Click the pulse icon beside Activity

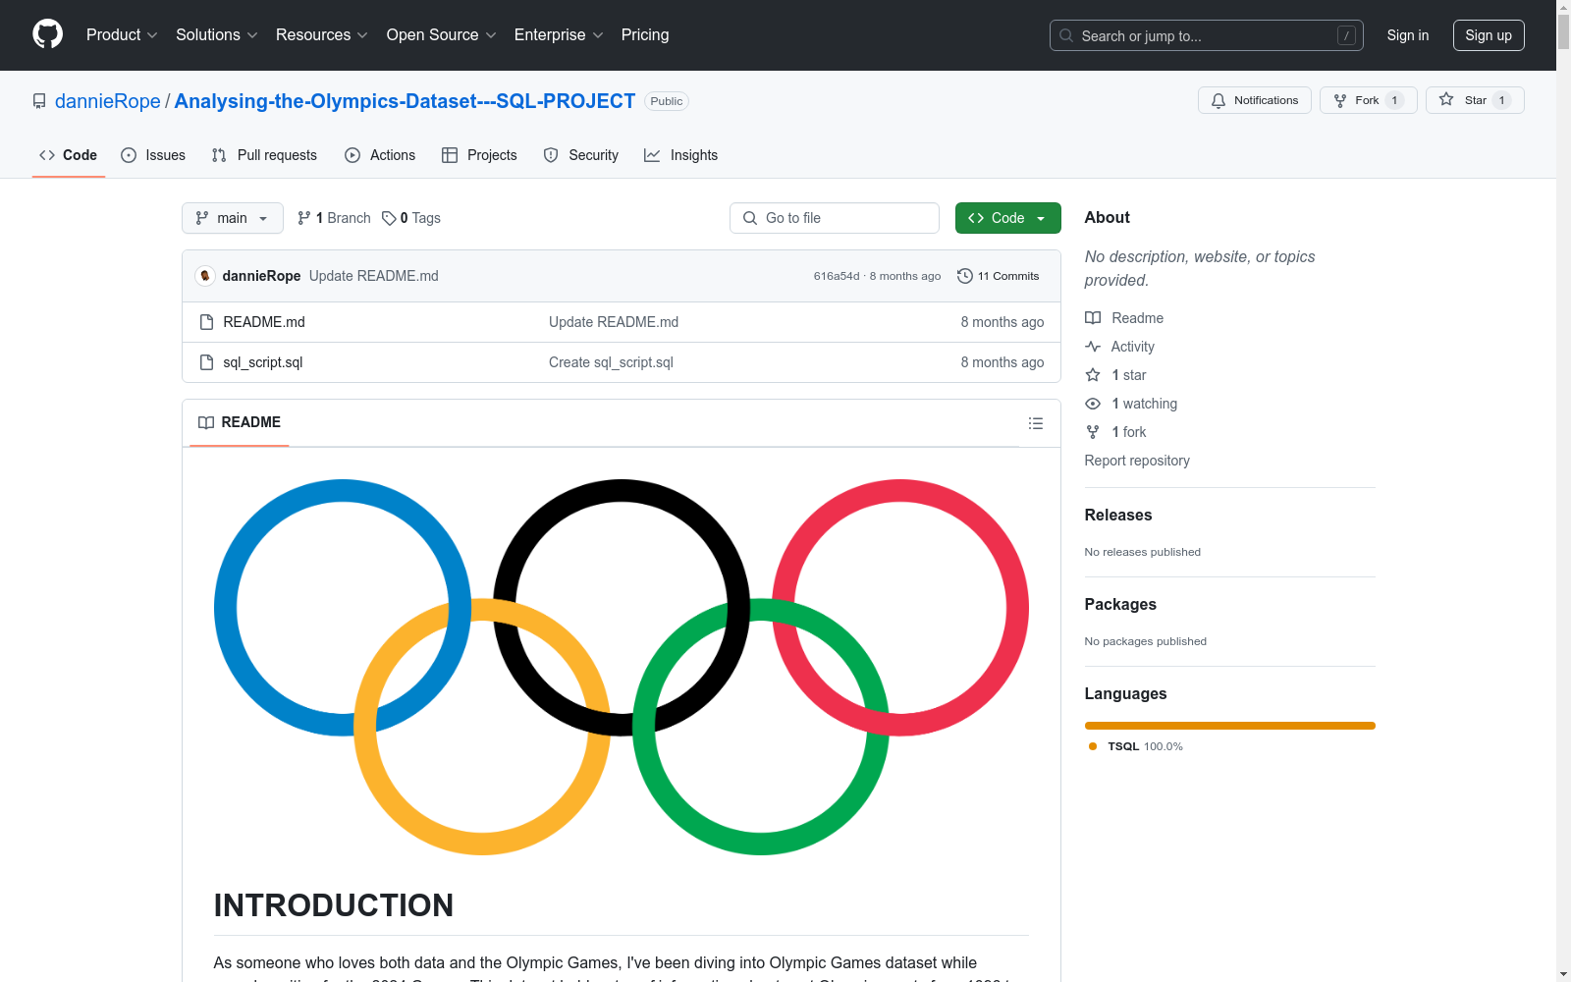tap(1093, 347)
